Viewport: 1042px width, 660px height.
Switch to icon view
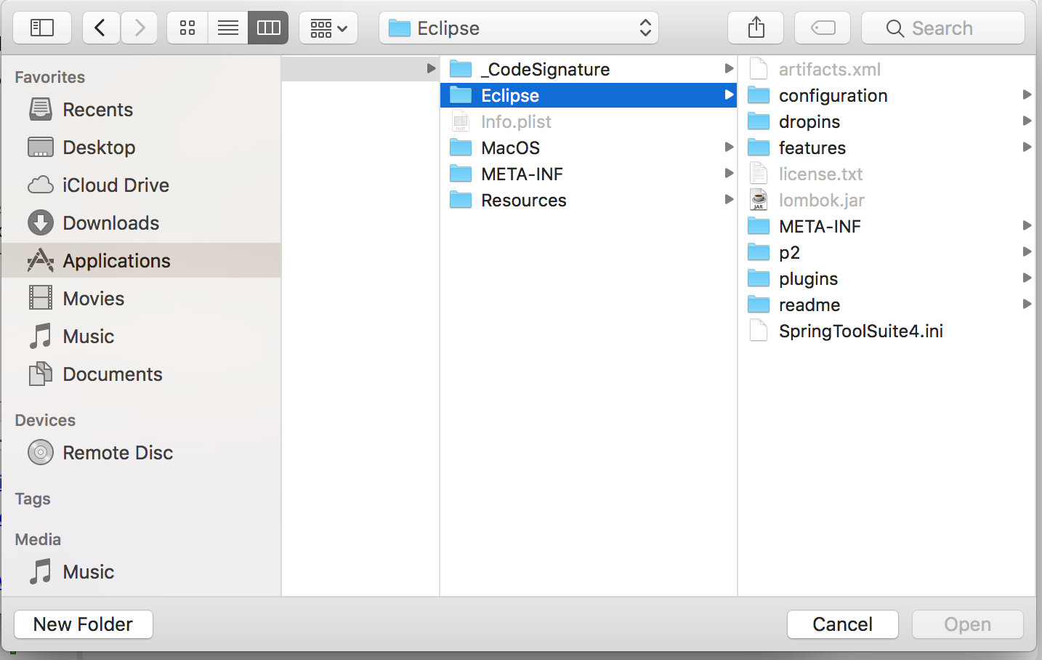click(x=187, y=28)
